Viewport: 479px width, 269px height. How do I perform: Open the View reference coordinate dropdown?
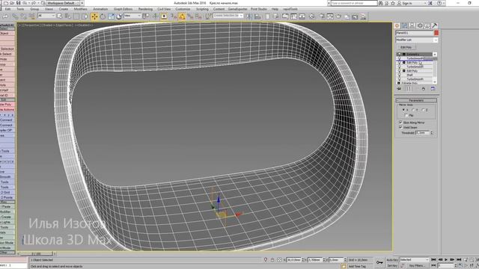[x=132, y=16]
